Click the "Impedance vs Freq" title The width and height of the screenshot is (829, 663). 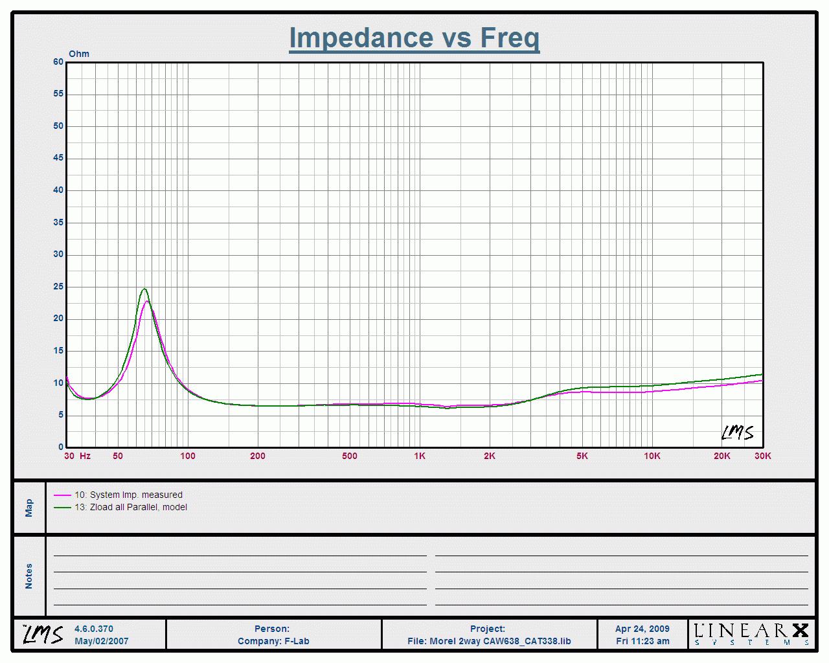414,38
